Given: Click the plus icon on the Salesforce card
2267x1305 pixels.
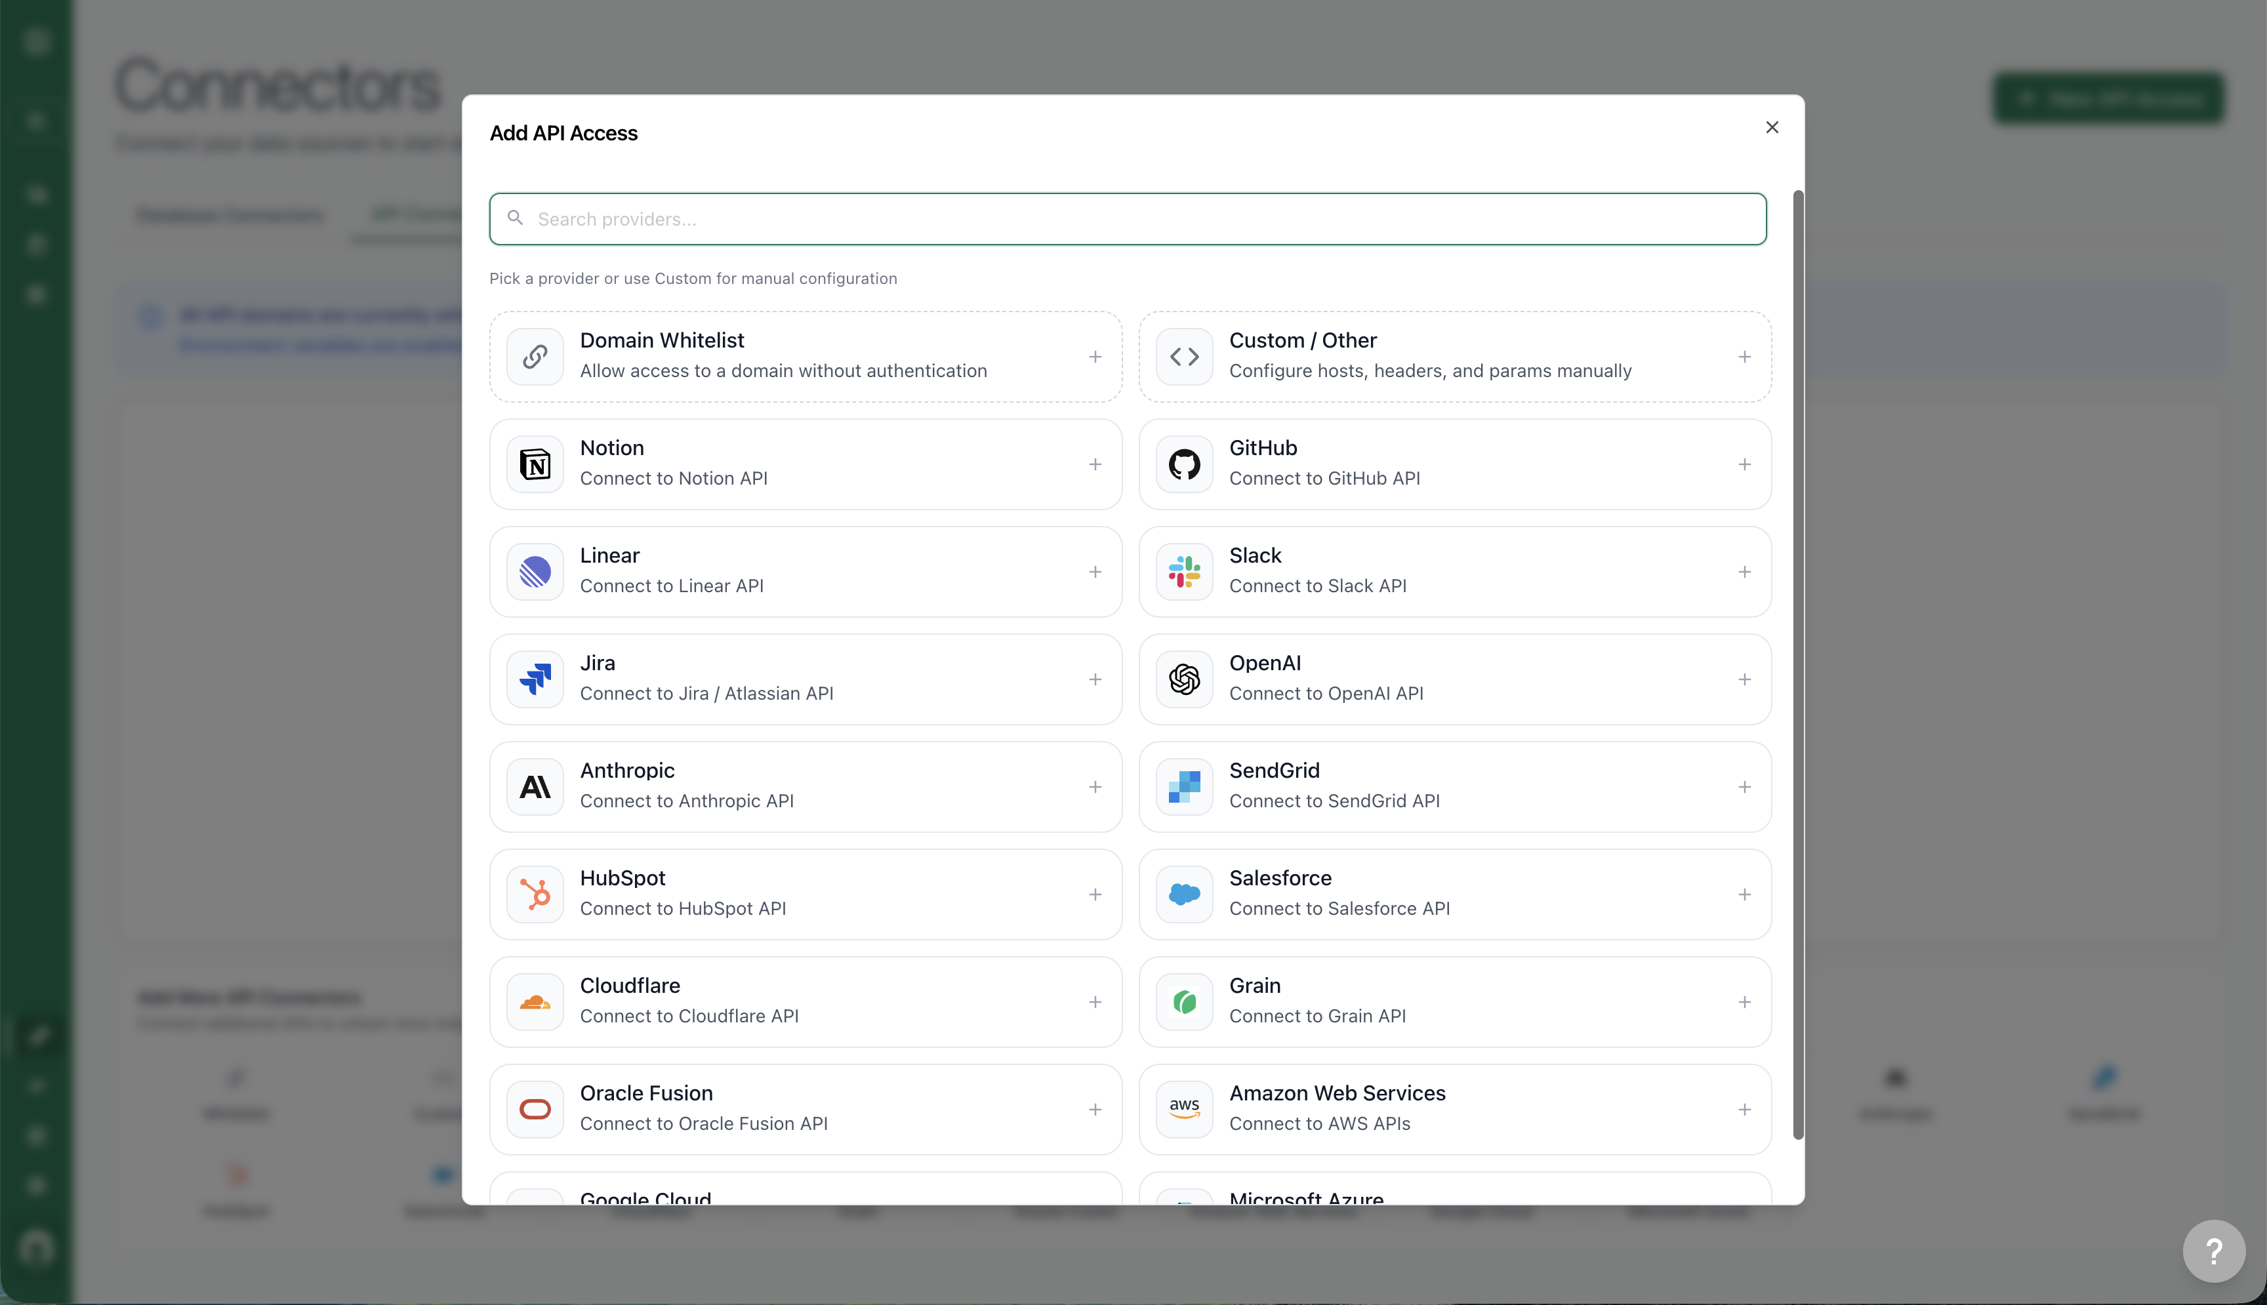Looking at the screenshot, I should tap(1744, 894).
